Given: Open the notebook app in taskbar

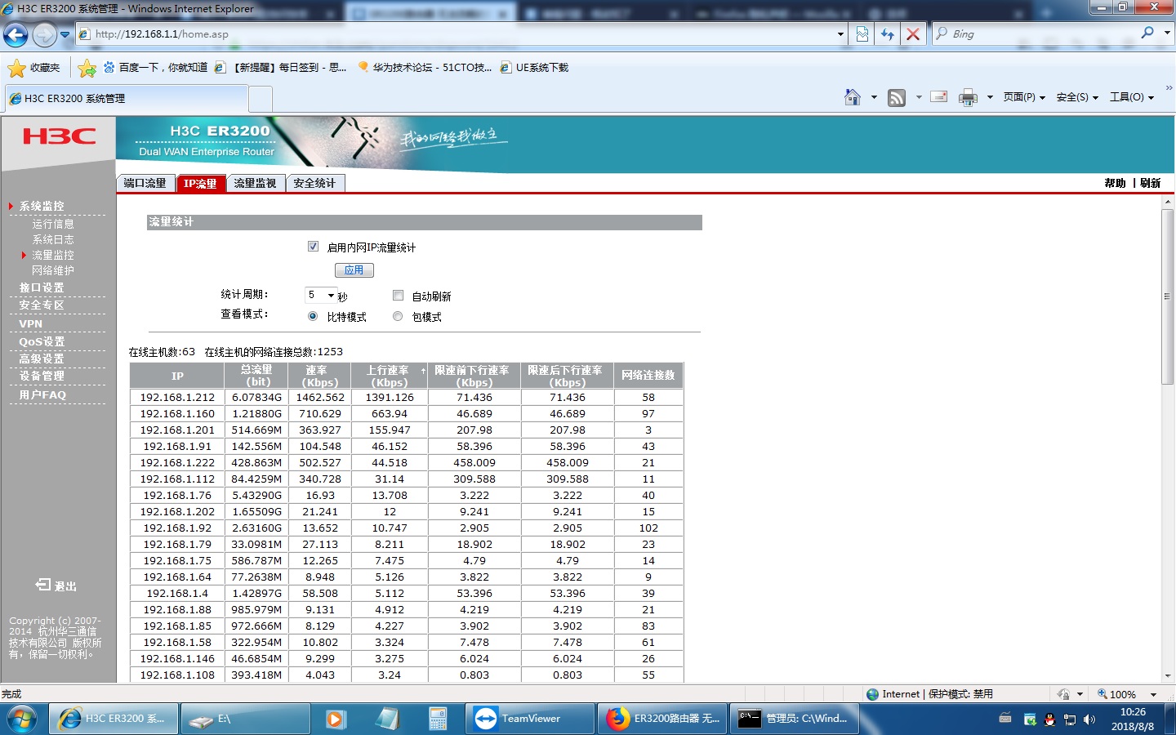Looking at the screenshot, I should (387, 719).
